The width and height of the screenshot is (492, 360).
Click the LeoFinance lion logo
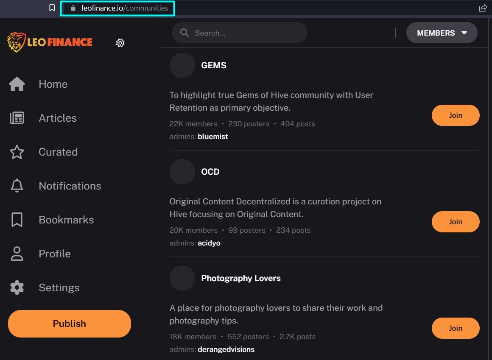pos(50,42)
